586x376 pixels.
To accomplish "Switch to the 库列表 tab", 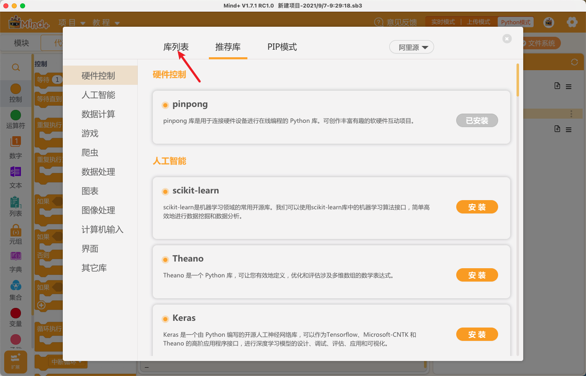I will [176, 47].
